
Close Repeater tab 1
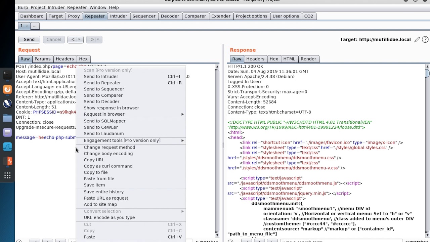(27, 26)
